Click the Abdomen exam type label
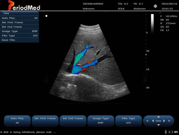The width and height of the screenshot is (179, 135). coord(140,9)
